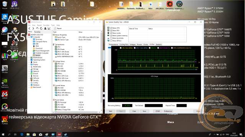Screen dimensions: 245x137
Task: Toggle GPU1 Clock (MHz) graph checkbox
Action: (134, 48)
